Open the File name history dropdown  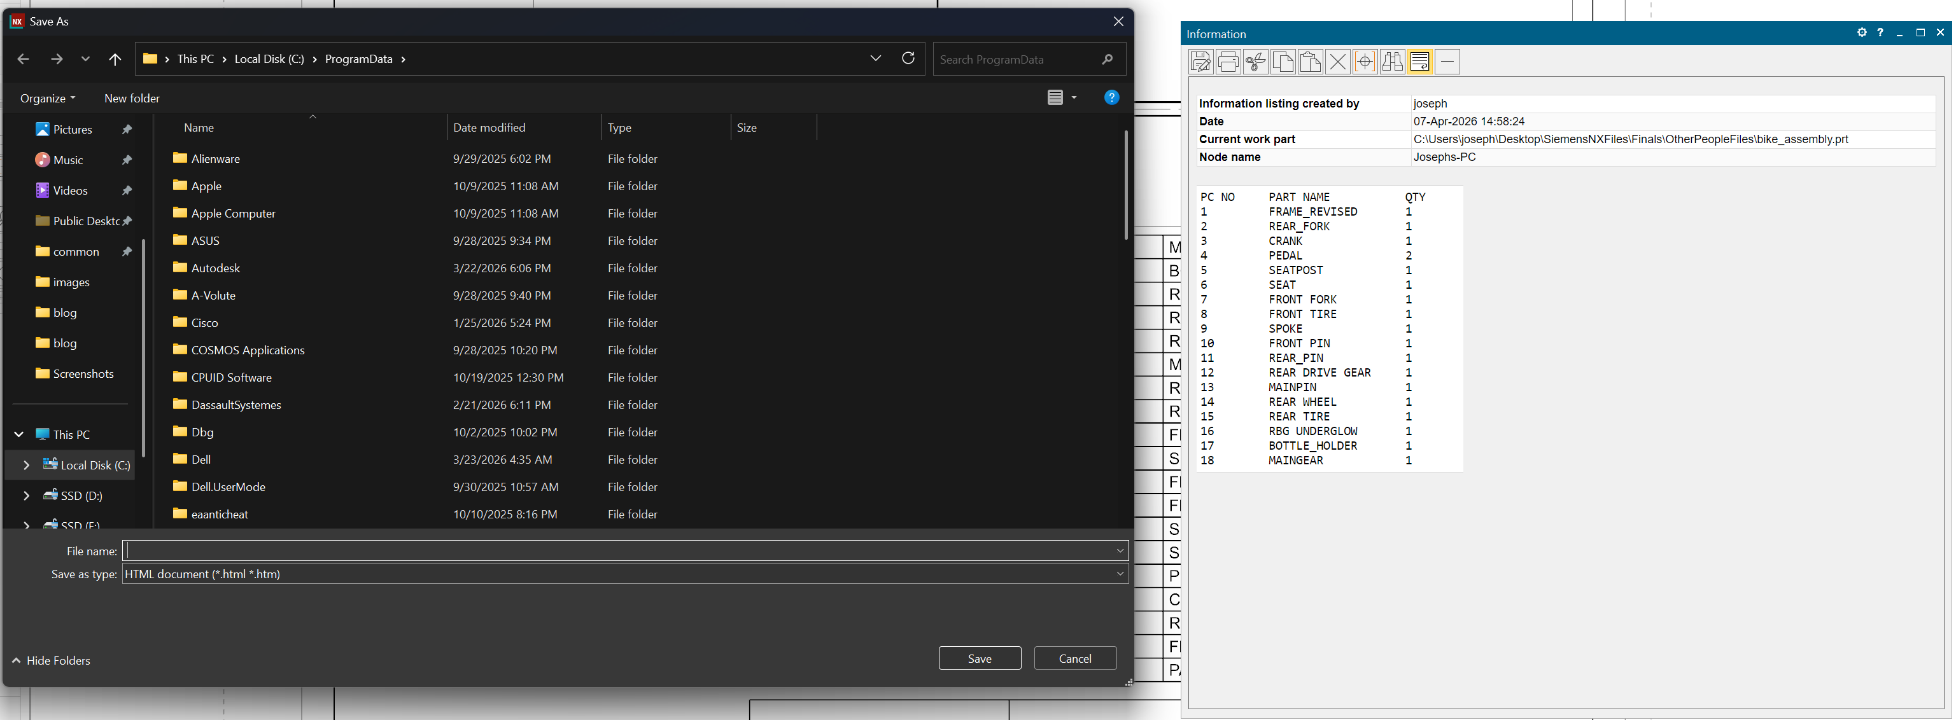1120,551
